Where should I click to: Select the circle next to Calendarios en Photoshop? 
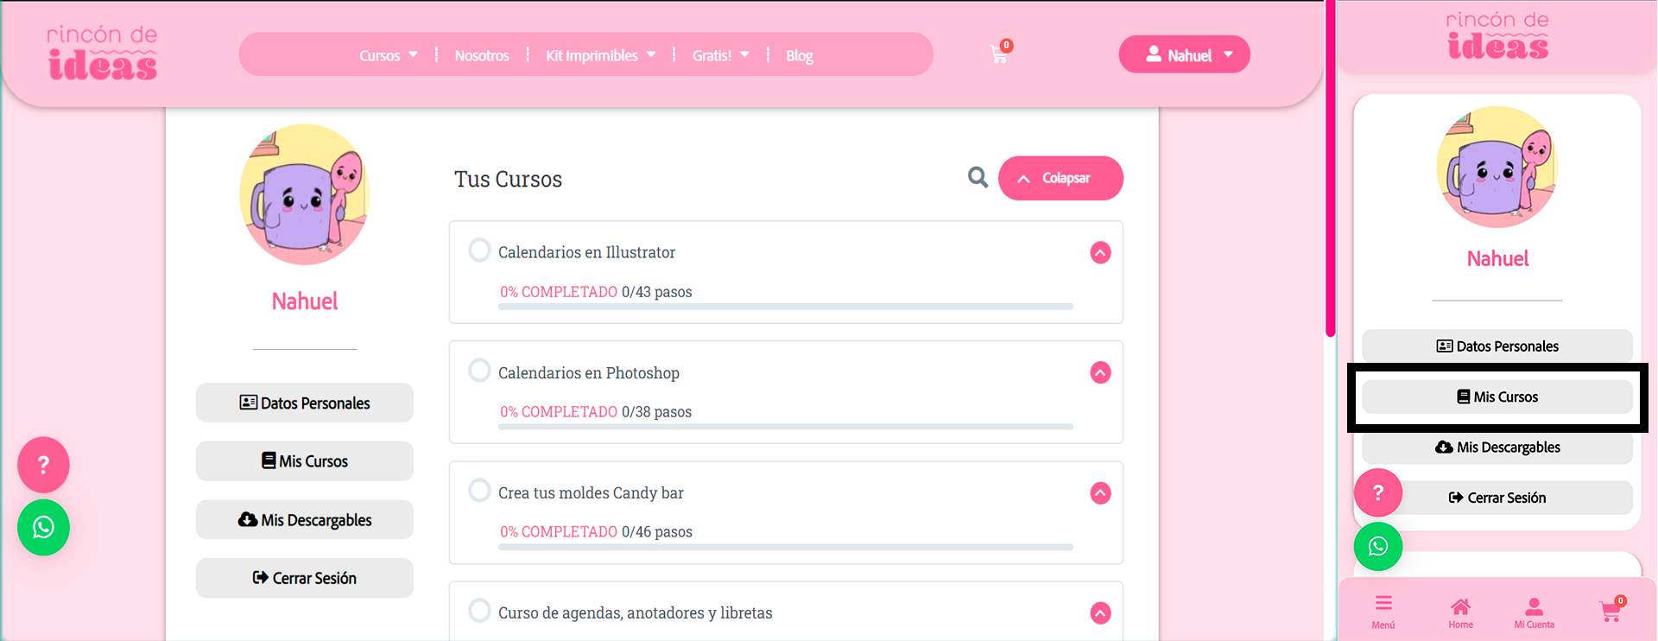[x=479, y=371]
